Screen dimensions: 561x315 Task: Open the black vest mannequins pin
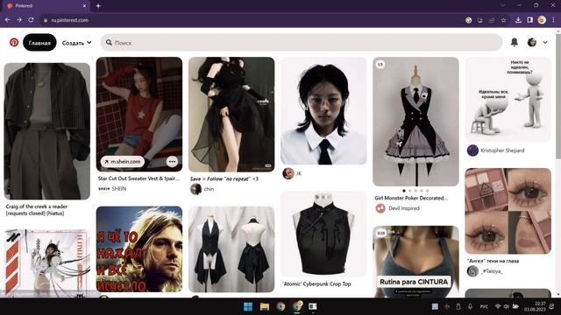pyautogui.click(x=231, y=249)
